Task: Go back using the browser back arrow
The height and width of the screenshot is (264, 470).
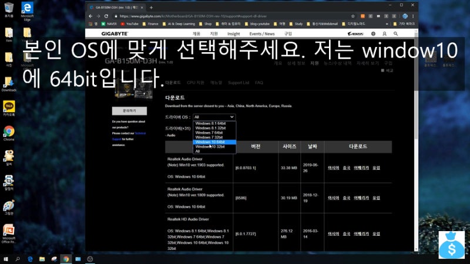Action: click(x=90, y=16)
